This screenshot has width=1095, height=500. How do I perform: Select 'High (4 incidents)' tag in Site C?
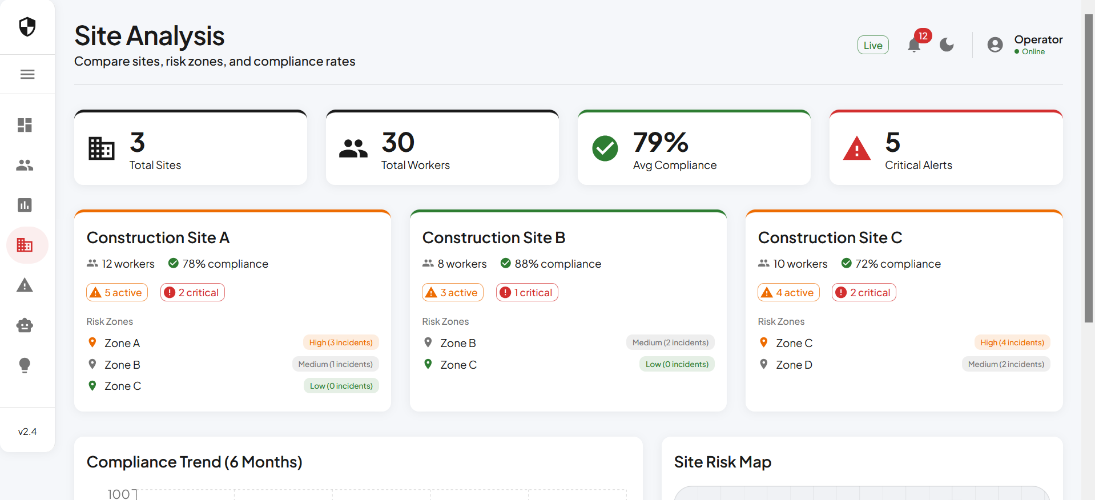[1012, 342]
